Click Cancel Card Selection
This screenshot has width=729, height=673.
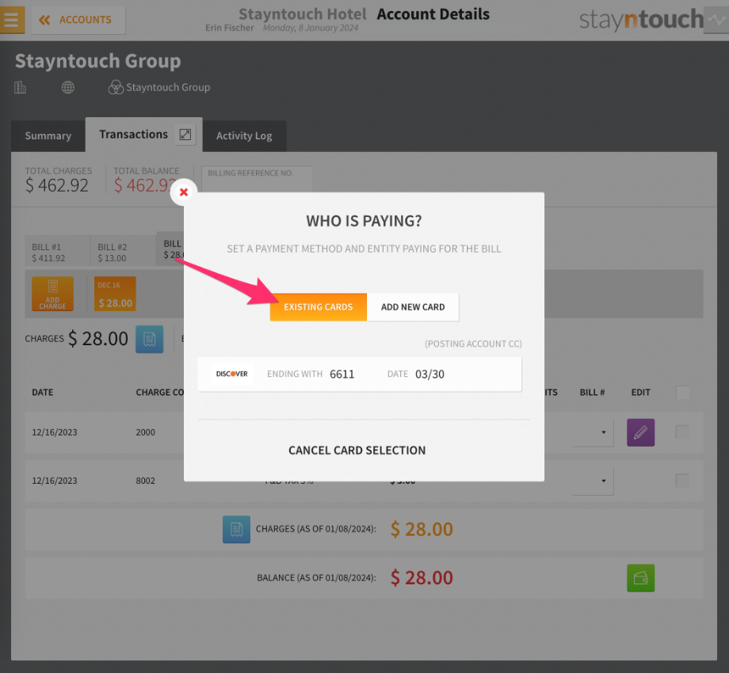[x=357, y=450]
